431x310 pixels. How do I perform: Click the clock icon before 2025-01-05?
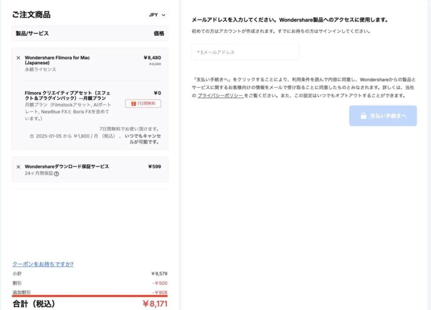coord(32,136)
